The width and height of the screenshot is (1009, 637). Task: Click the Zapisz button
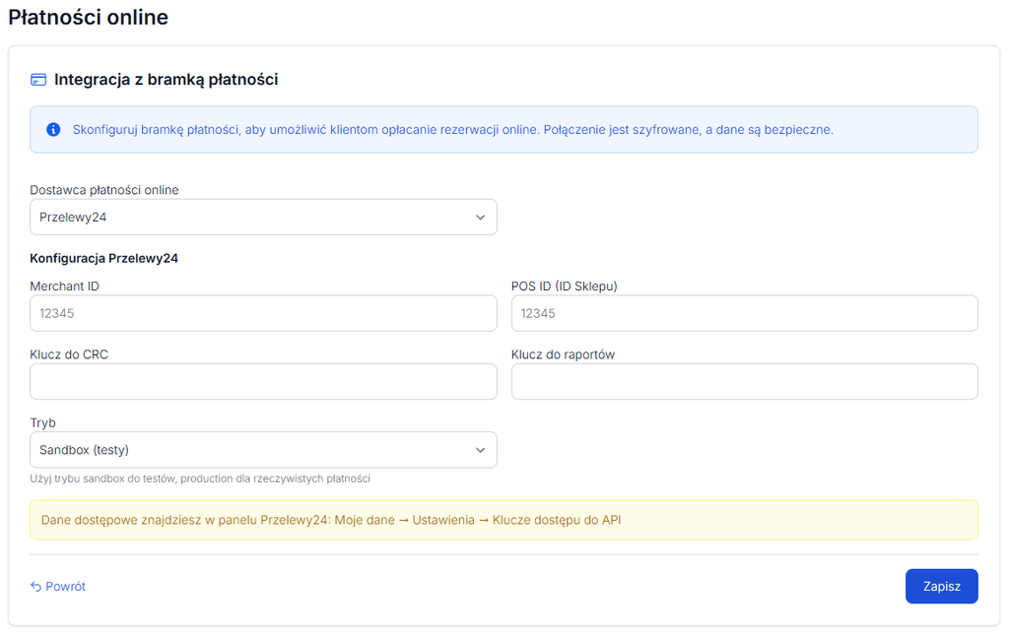coord(941,586)
